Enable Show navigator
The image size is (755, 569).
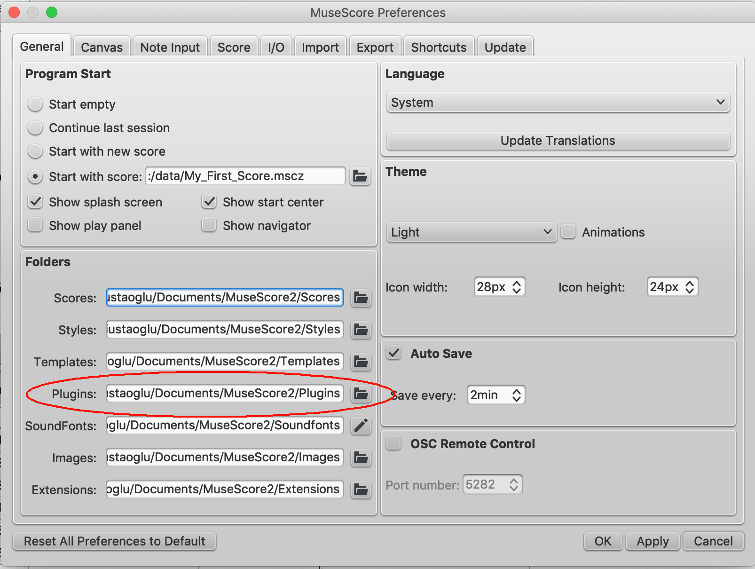(x=209, y=225)
